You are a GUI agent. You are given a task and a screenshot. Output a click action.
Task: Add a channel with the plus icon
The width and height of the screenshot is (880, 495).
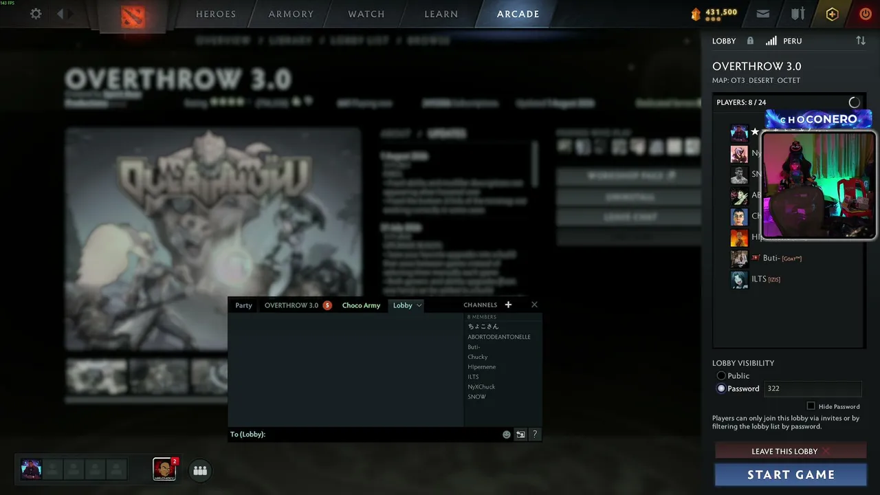(508, 305)
